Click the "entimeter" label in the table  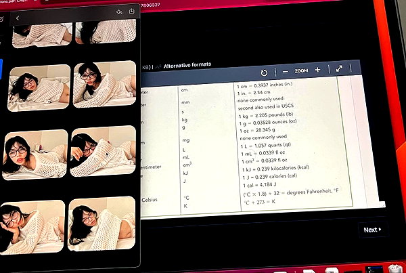click(x=151, y=167)
